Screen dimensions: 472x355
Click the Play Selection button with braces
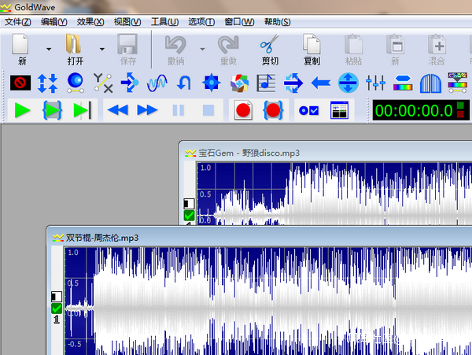coord(52,110)
